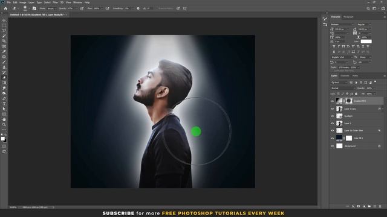This screenshot has width=387, height=217.
Task: Click the Home icon in options bar
Action: coord(5,8)
